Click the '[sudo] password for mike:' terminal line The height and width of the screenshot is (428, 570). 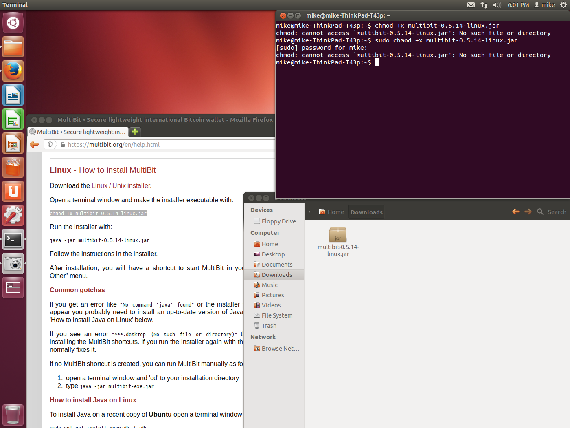(322, 48)
